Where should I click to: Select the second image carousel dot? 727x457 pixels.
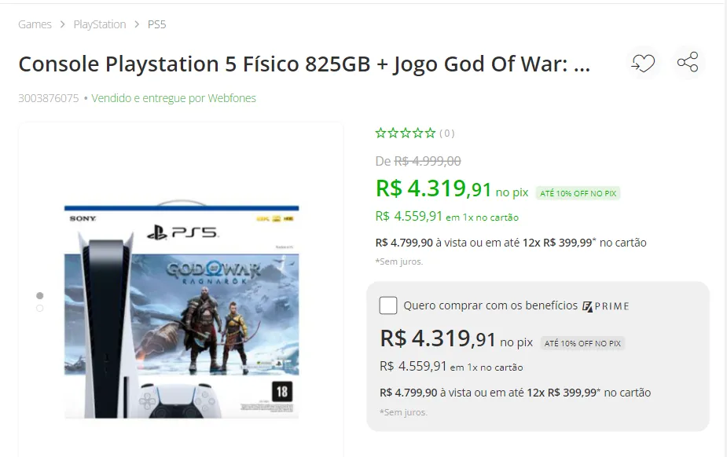pyautogui.click(x=39, y=309)
